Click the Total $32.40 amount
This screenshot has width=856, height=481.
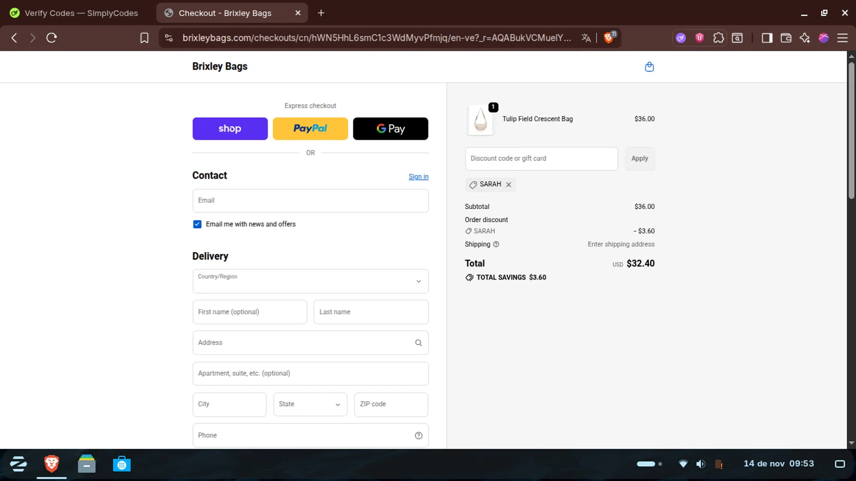(x=640, y=264)
